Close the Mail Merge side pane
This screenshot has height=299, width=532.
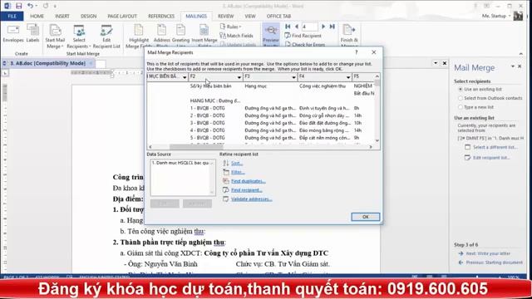[520, 66]
